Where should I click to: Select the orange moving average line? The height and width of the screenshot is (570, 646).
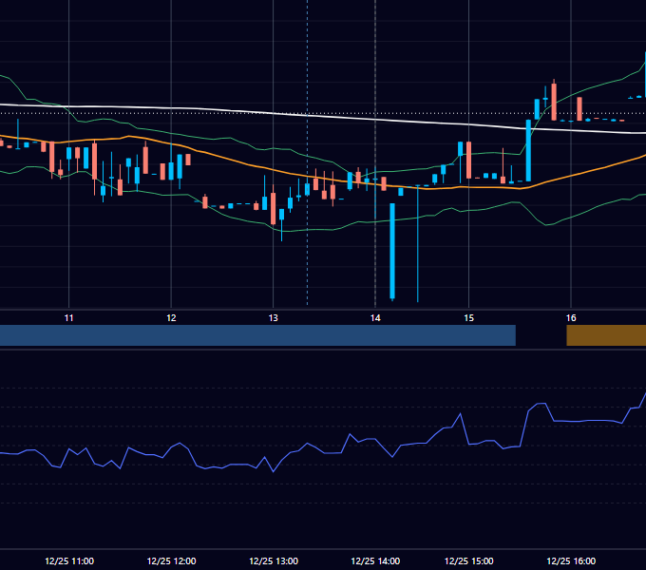click(323, 180)
